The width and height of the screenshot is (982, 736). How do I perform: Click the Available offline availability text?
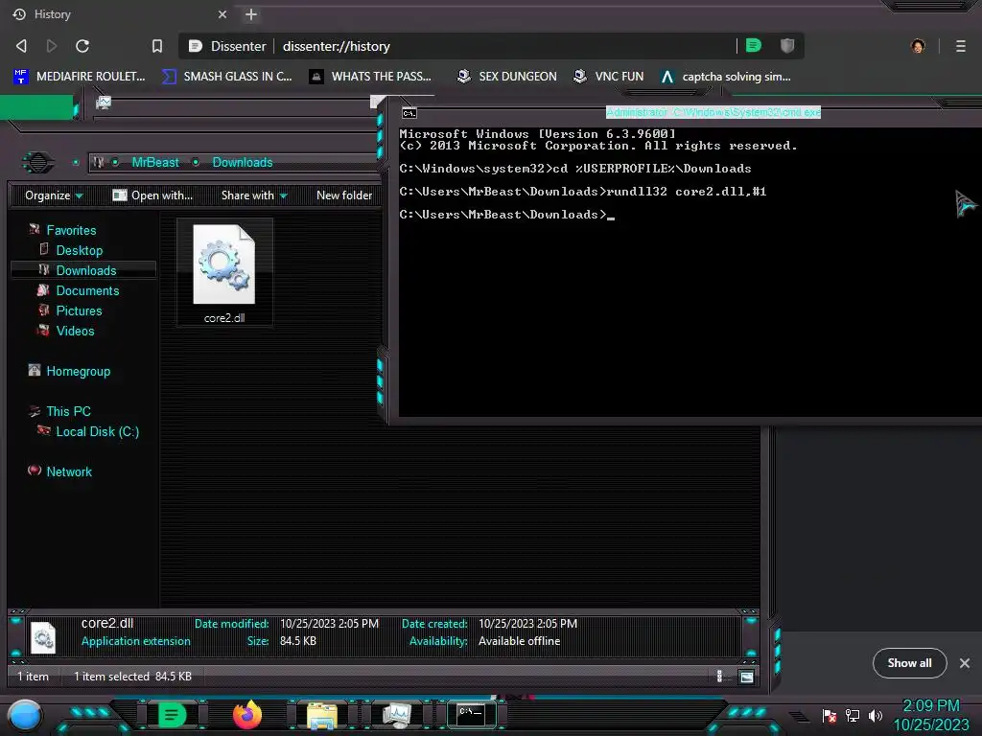pos(519,641)
